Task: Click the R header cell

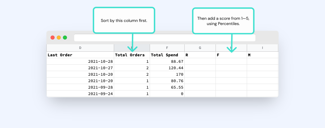Action: click(200, 55)
